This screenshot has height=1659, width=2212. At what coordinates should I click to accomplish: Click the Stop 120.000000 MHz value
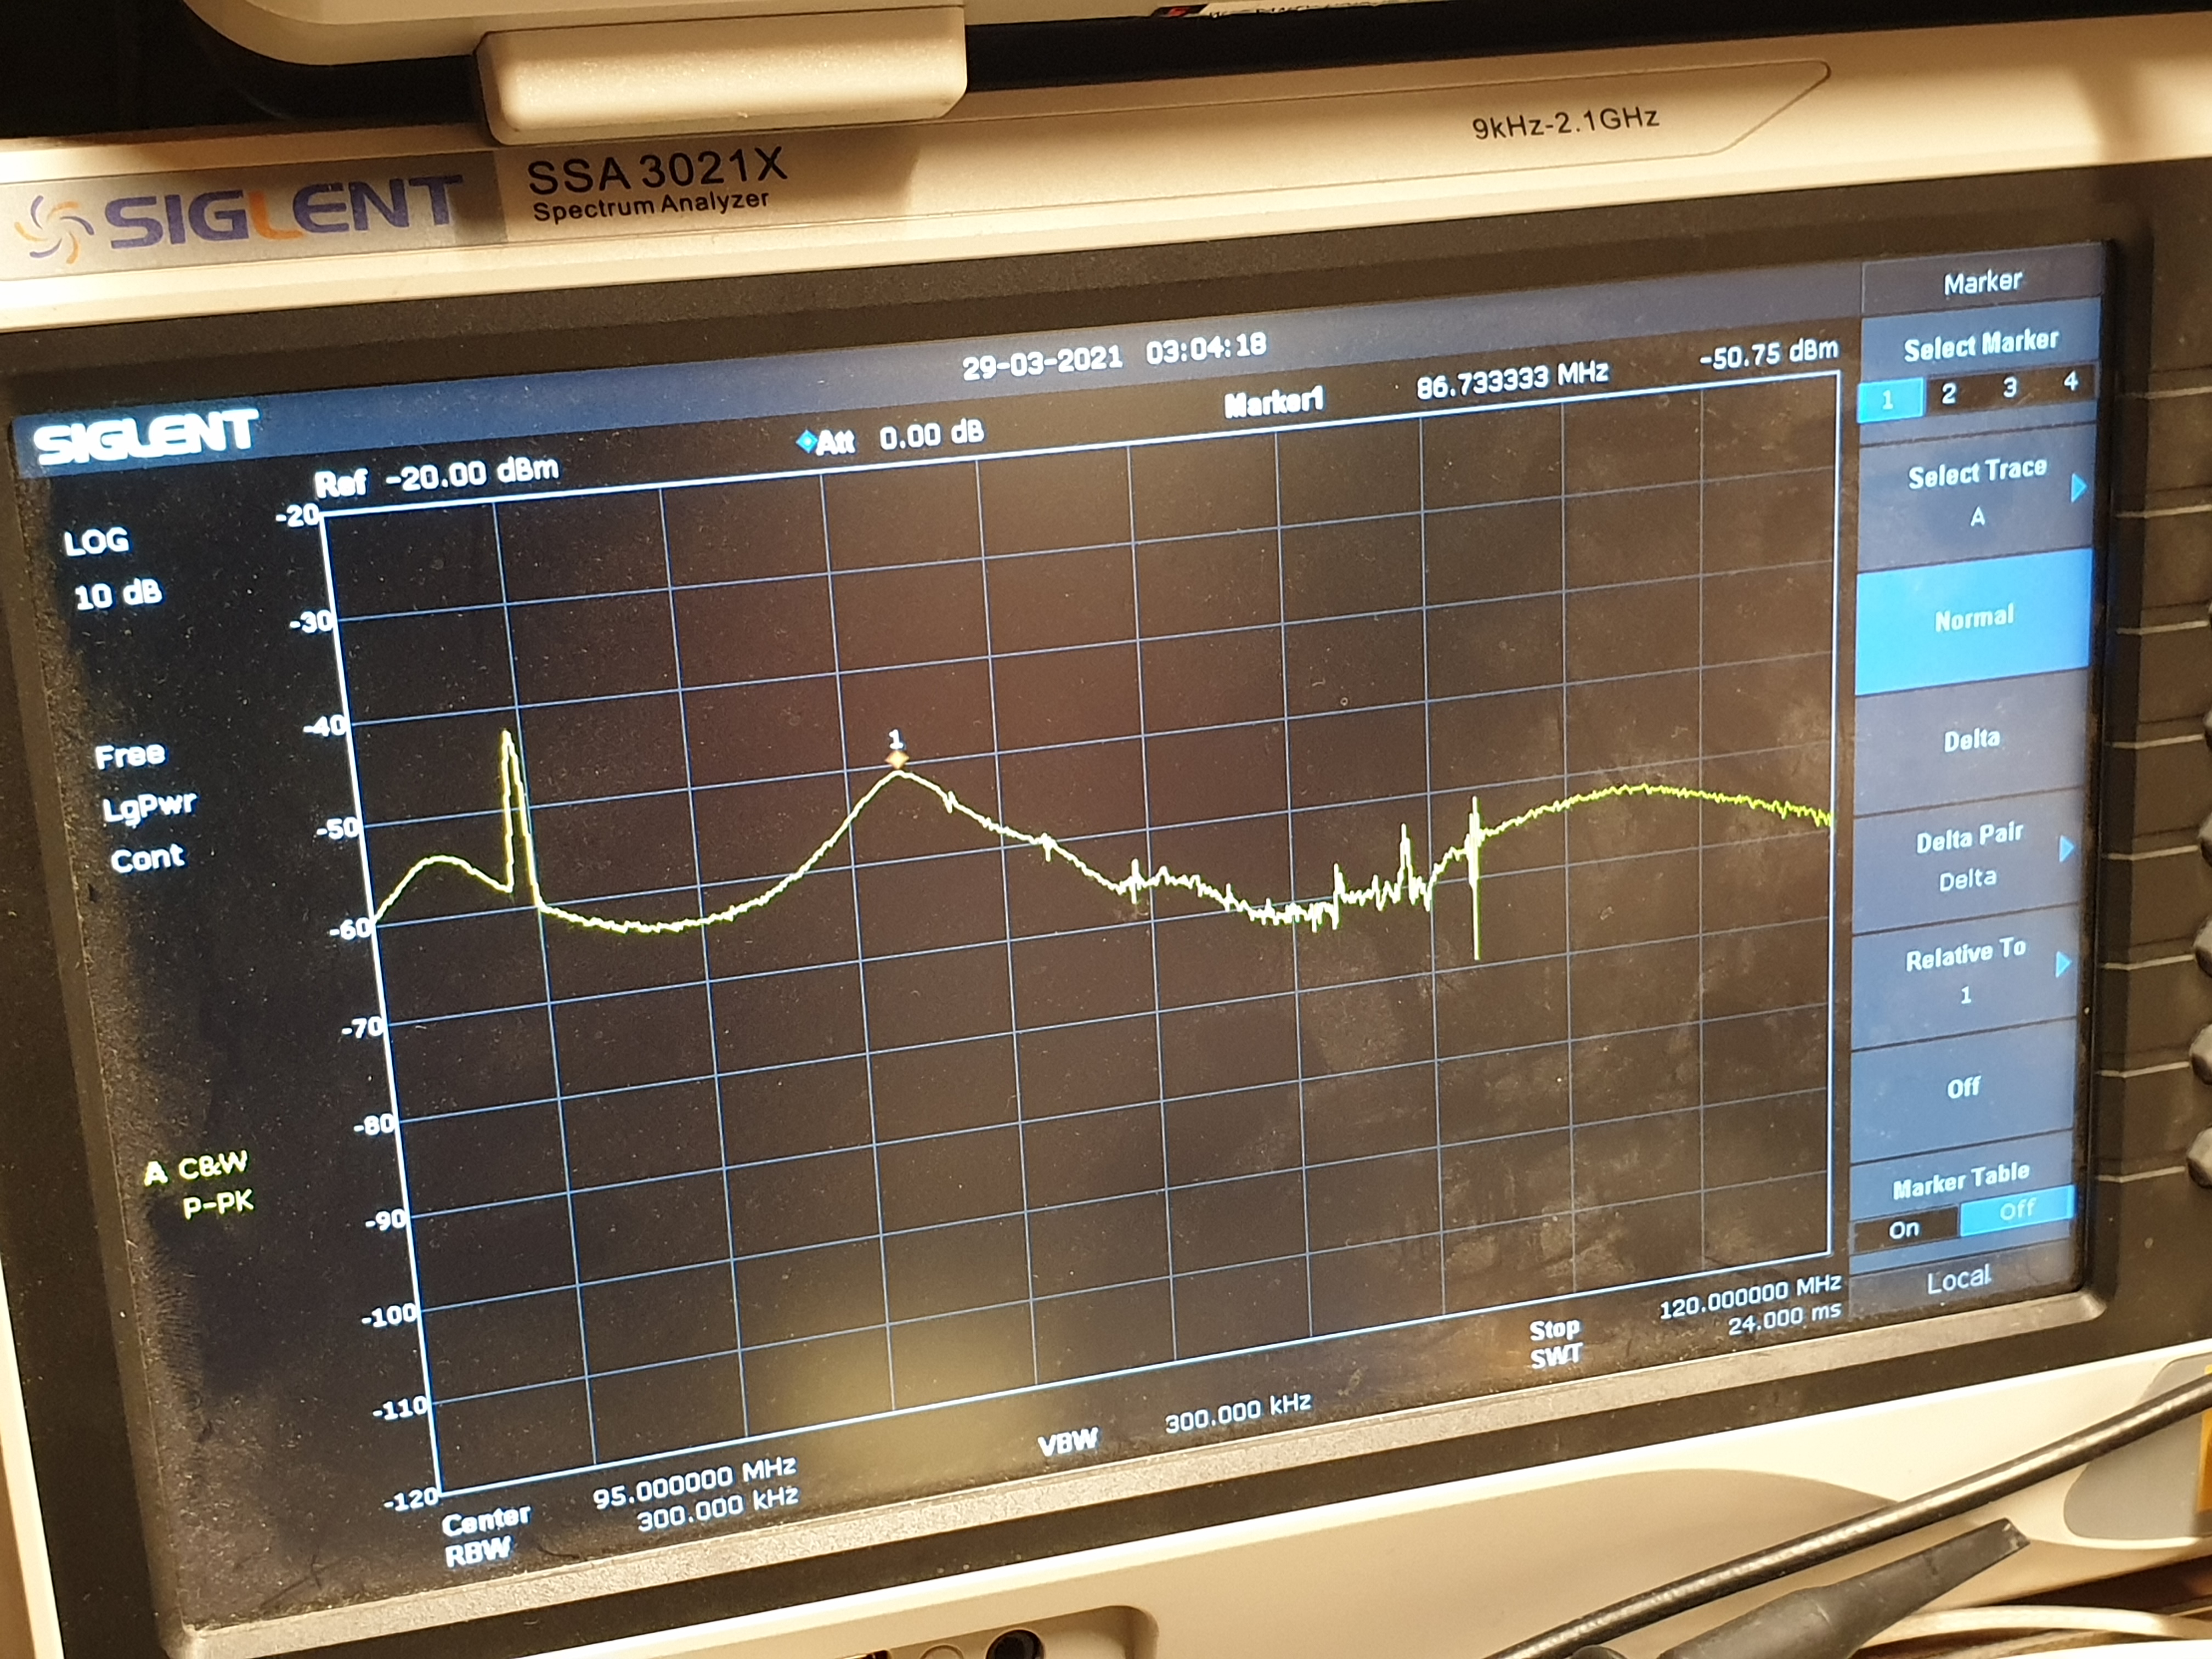click(1749, 1294)
